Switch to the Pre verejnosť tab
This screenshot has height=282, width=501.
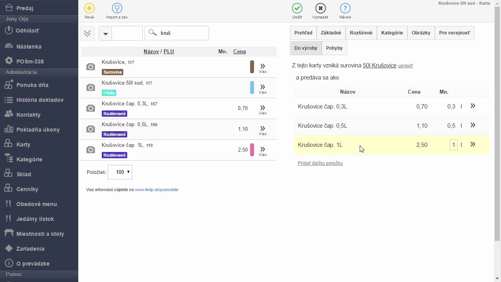pos(454,33)
